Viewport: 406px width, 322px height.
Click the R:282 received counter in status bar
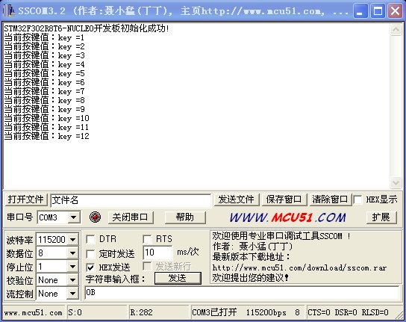141,313
